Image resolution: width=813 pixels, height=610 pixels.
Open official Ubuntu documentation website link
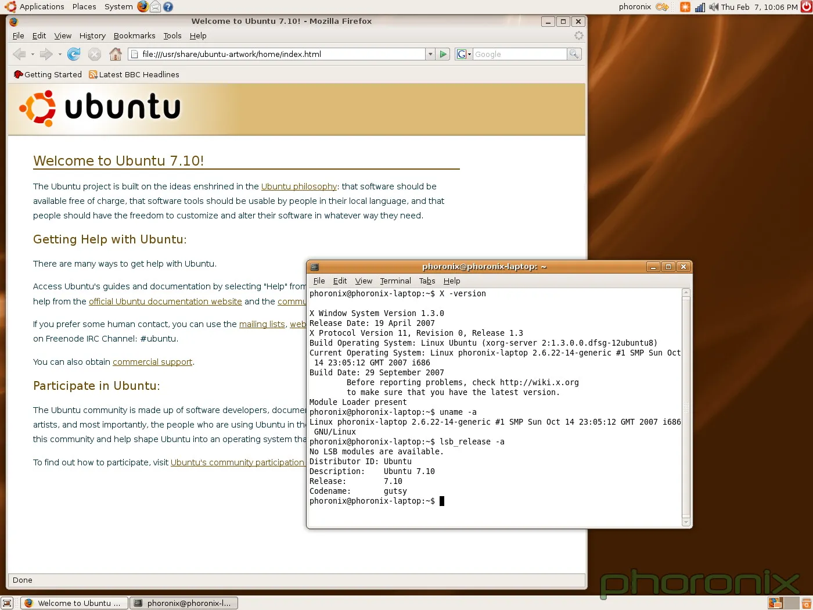click(166, 302)
